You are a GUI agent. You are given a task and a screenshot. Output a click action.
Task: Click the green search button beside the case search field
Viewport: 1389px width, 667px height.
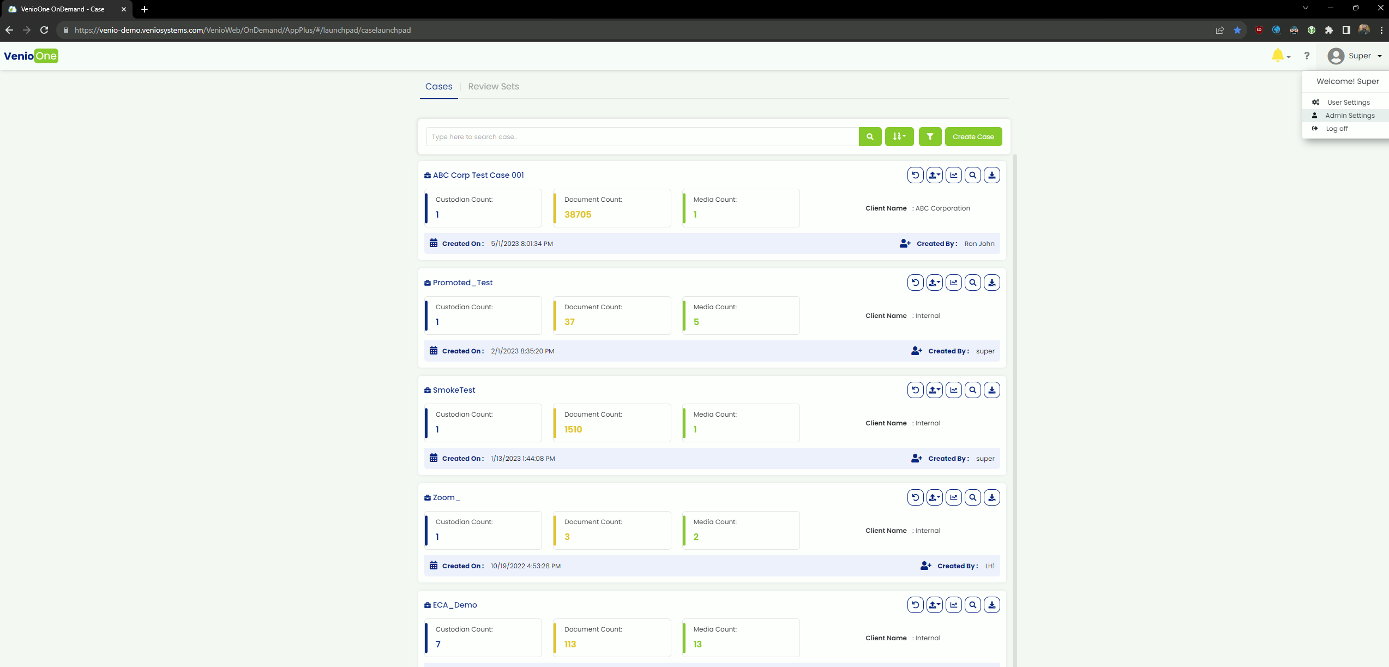pyautogui.click(x=870, y=137)
